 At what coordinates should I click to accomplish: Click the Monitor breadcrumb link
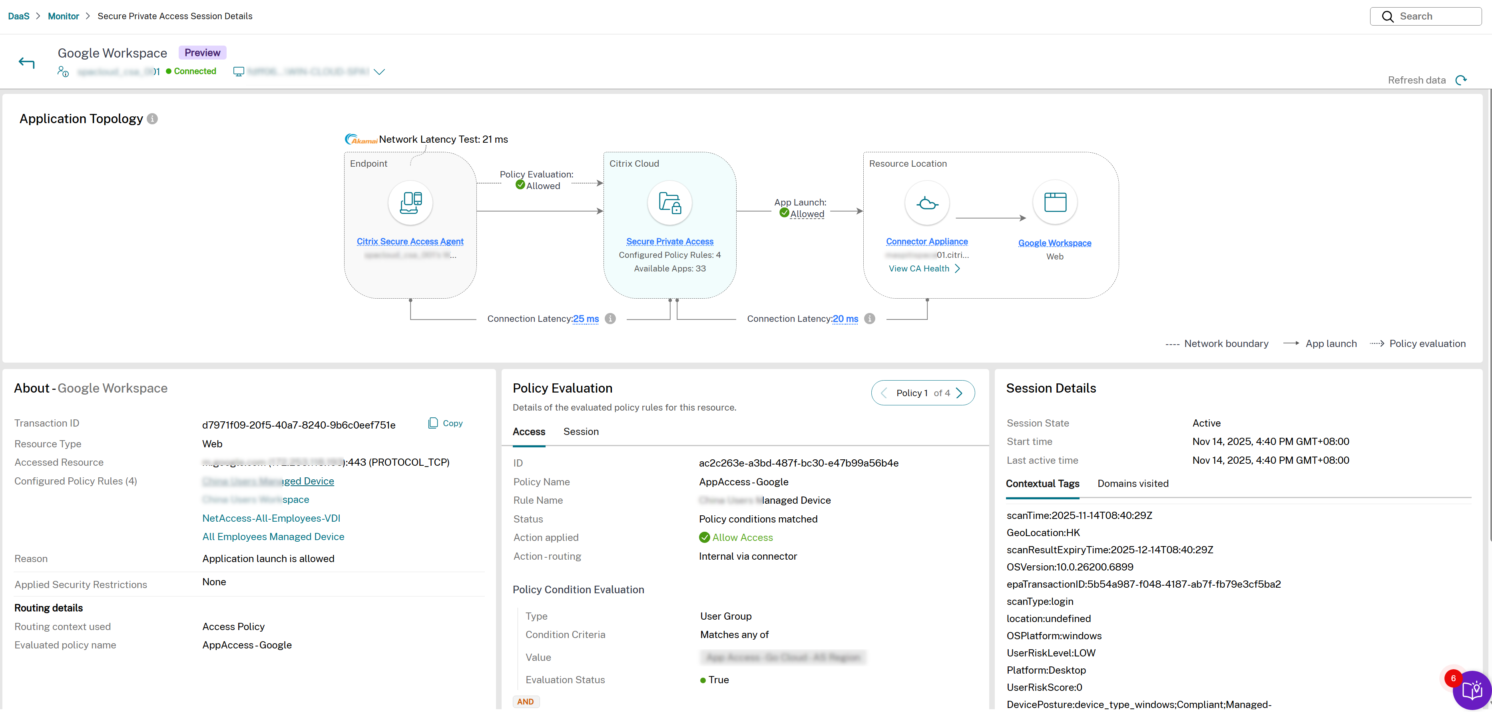[63, 16]
